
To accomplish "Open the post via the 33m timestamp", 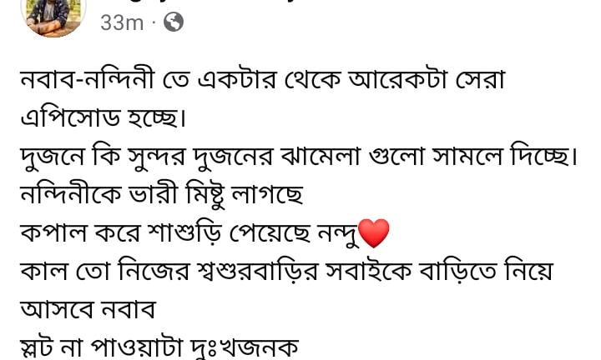I will tap(122, 22).
